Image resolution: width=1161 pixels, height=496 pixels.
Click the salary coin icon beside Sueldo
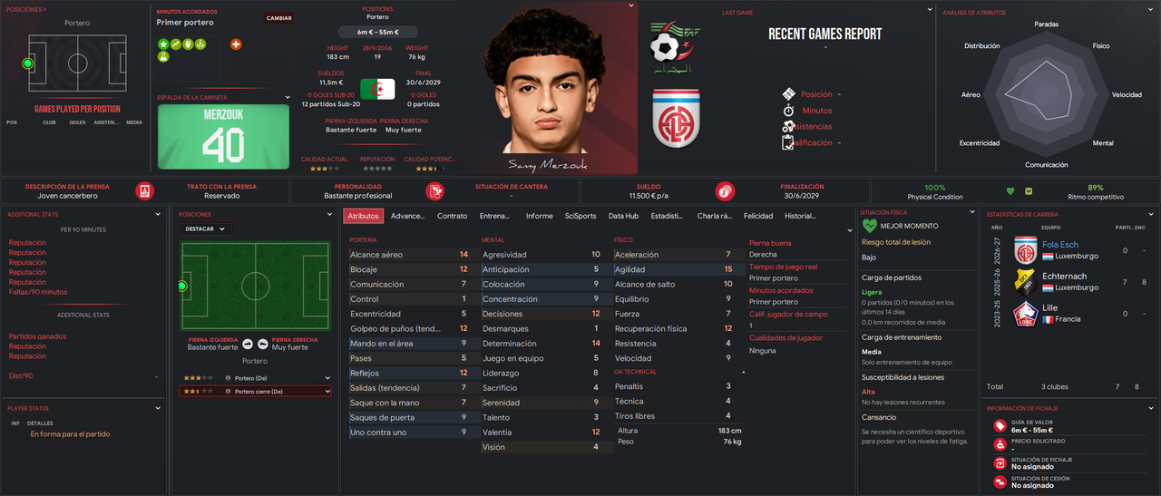(x=725, y=191)
